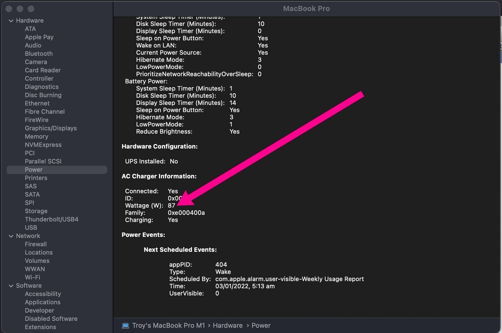This screenshot has width=502, height=333.
Task: Select SPI in the sidebar
Action: click(29, 203)
